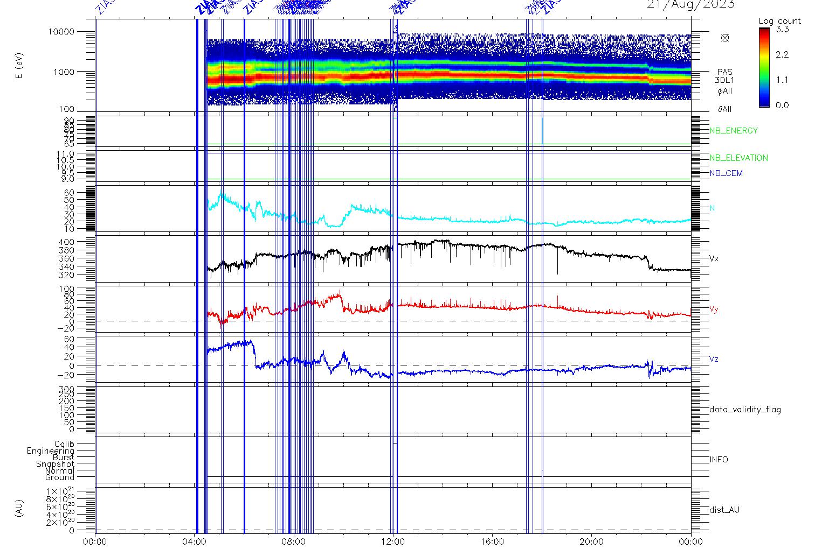Click the green NB_ELEVATION legend label
815x549 pixels.
[x=738, y=158]
